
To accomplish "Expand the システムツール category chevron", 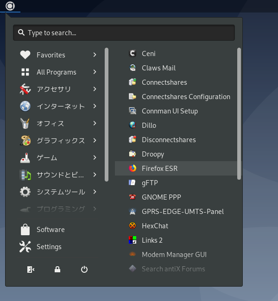I will [x=95, y=192].
